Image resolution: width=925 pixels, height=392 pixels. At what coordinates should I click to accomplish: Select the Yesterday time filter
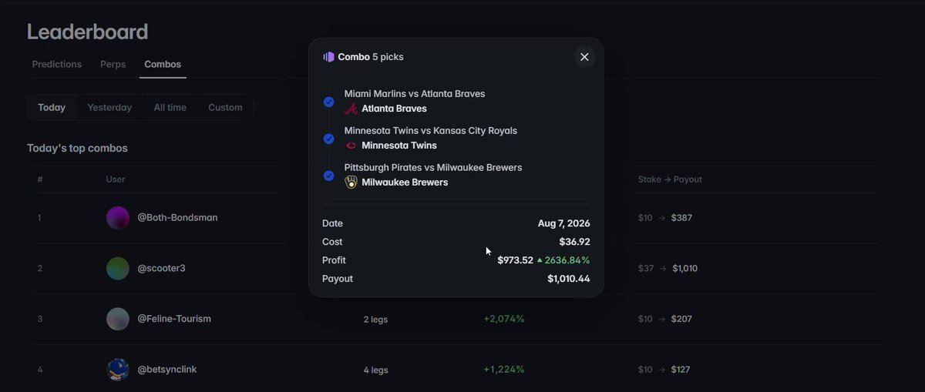pos(109,108)
